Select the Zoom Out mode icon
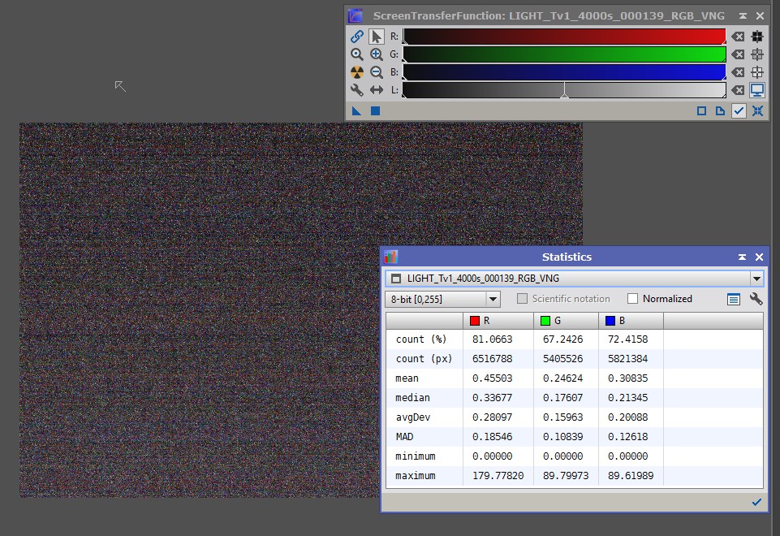 pos(377,72)
